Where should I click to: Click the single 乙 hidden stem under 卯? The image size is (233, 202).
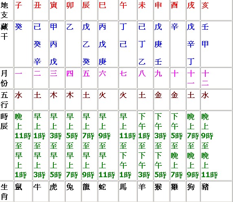[70, 27]
